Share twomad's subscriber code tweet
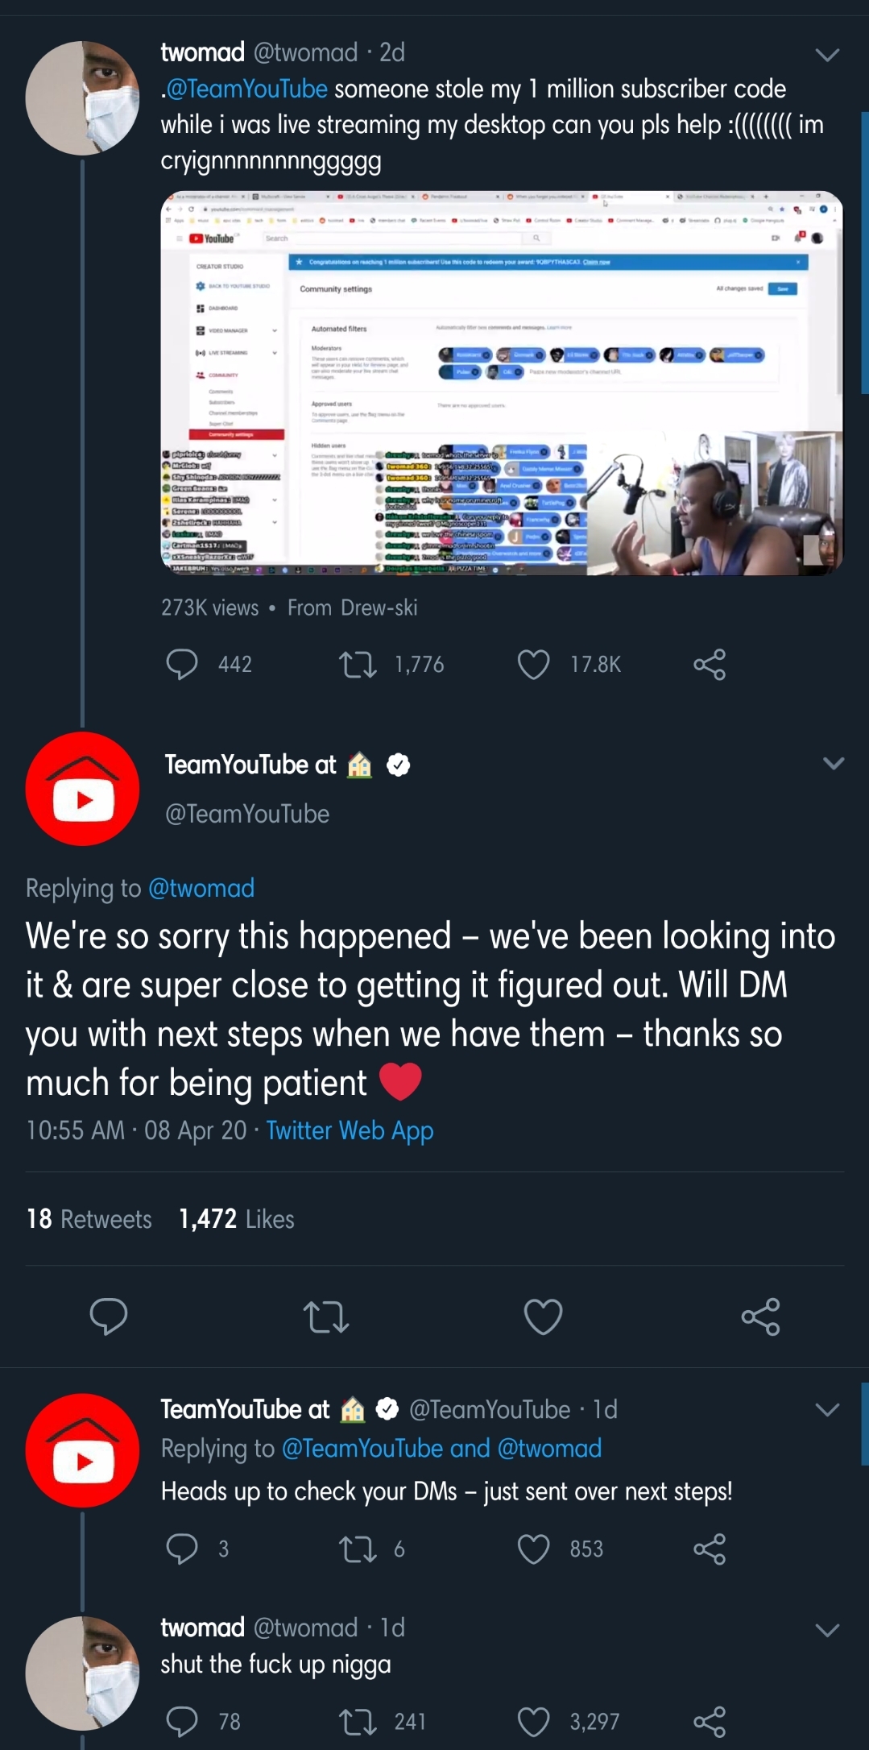Viewport: 869px width, 1750px height. [710, 665]
